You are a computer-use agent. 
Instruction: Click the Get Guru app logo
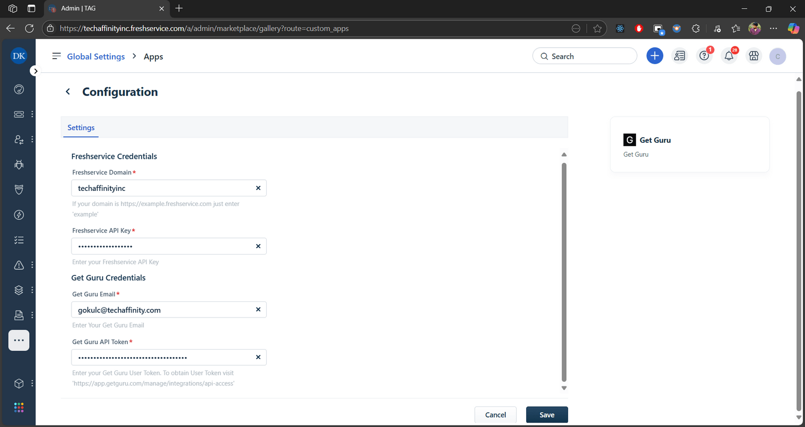tap(629, 140)
